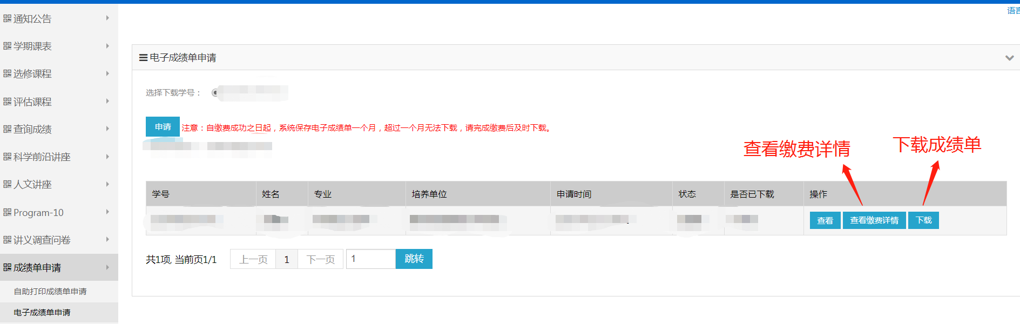Click the grid icon beside 通知公告
Viewport: 1020px width, 324px height.
tap(7, 19)
